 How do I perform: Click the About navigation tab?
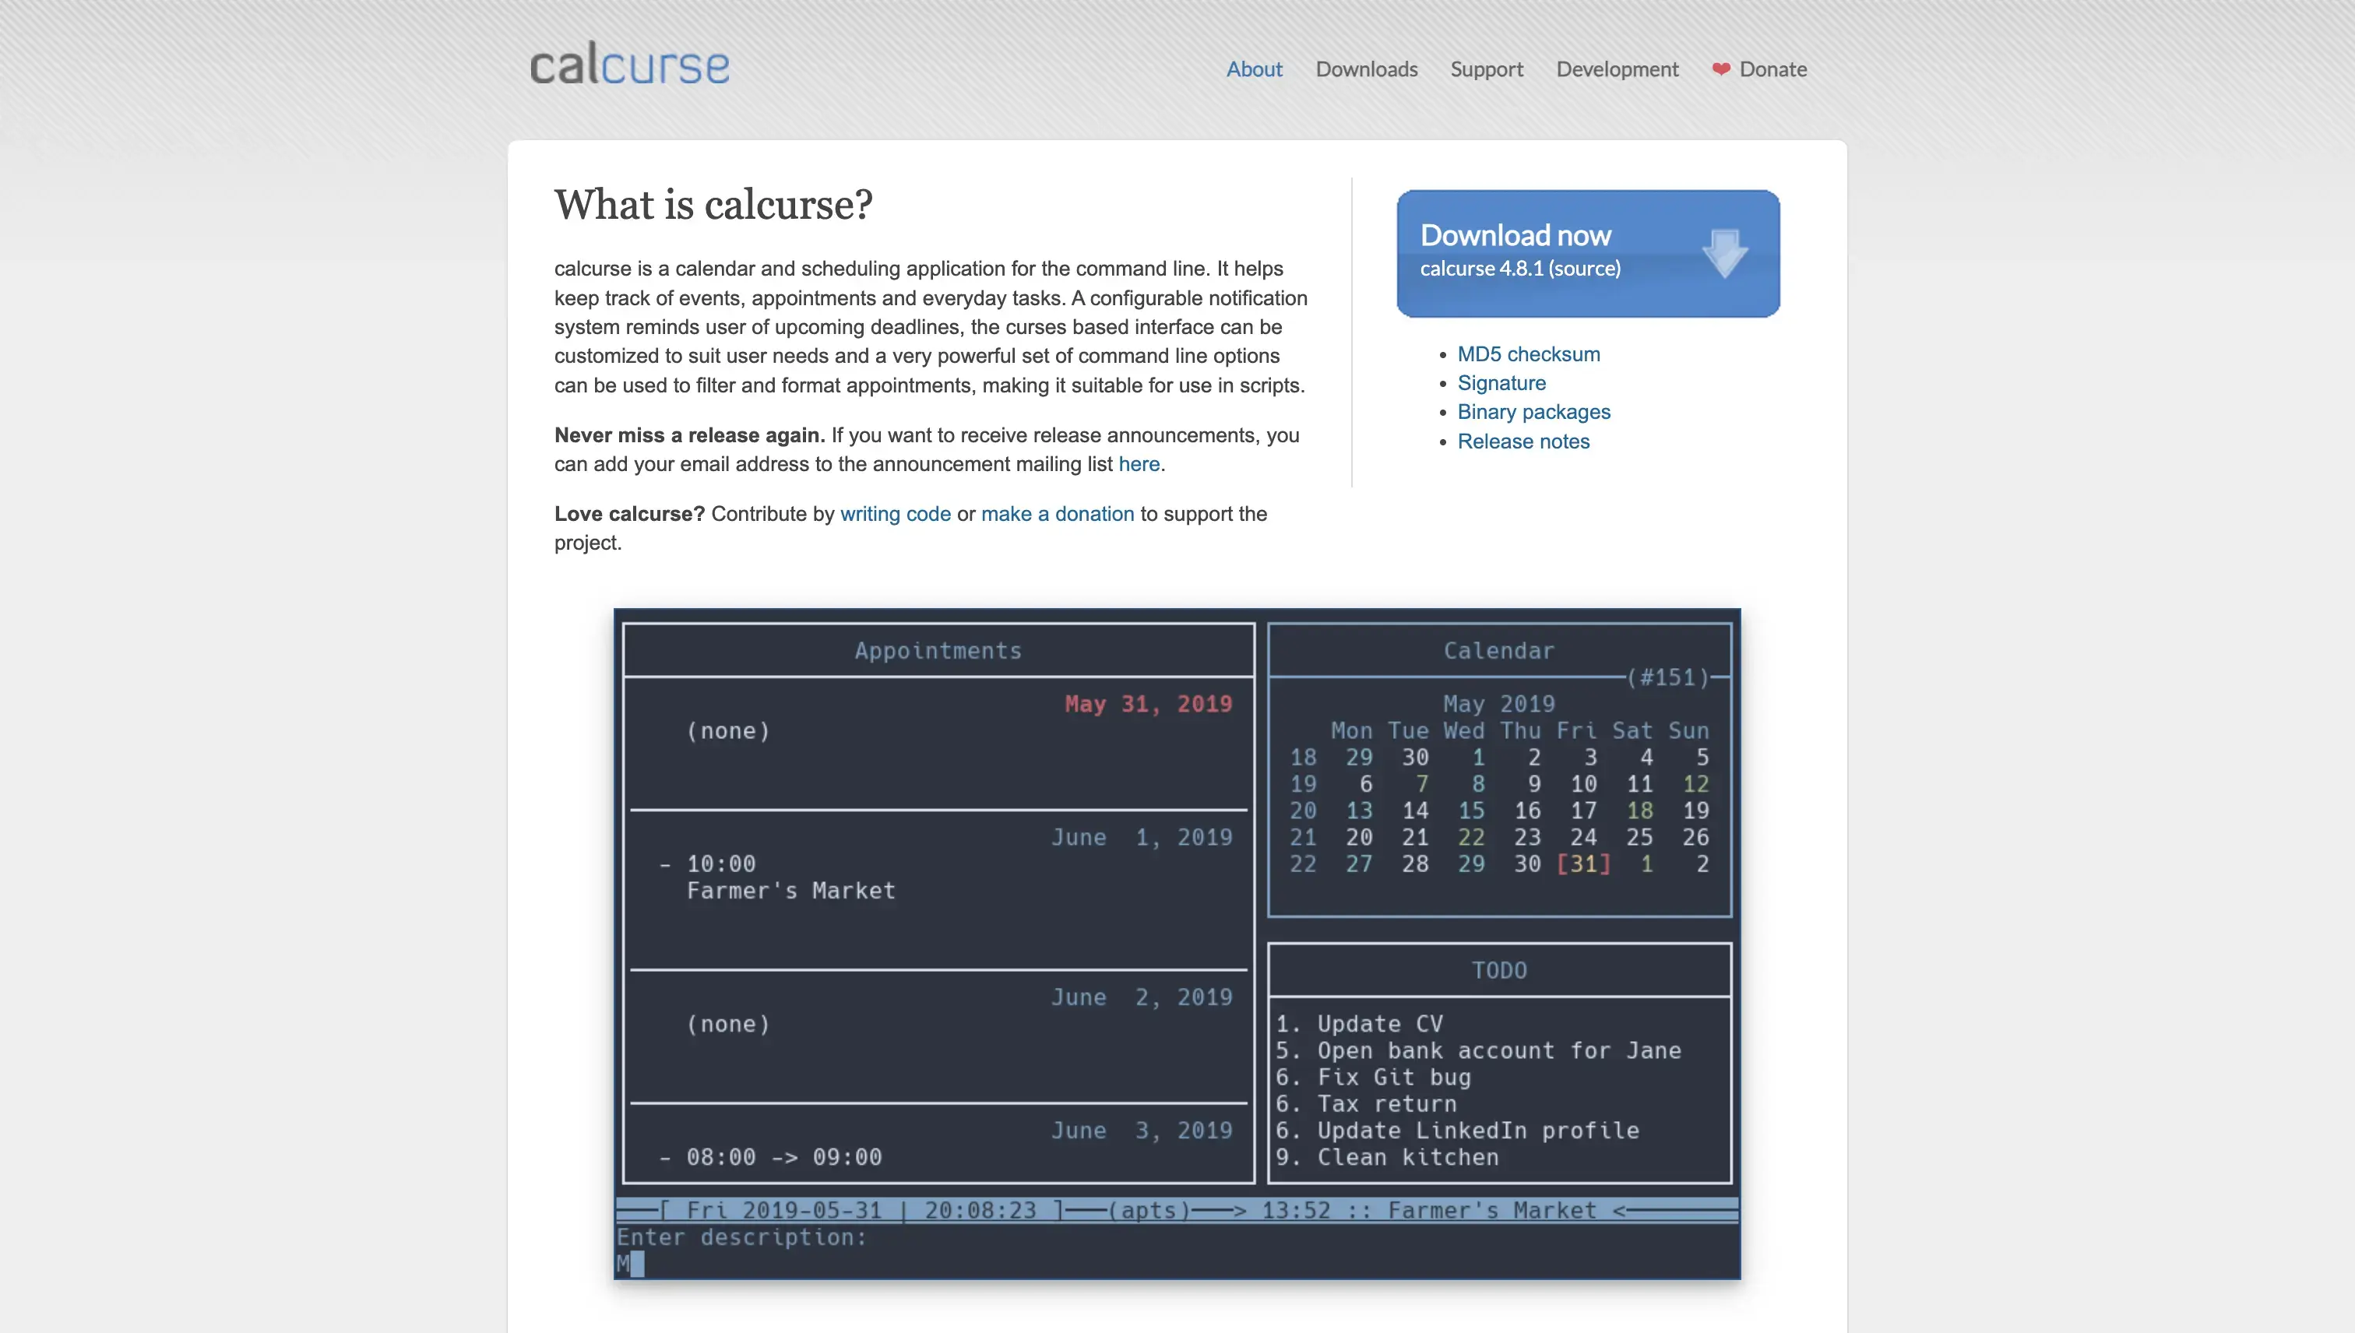coord(1254,68)
